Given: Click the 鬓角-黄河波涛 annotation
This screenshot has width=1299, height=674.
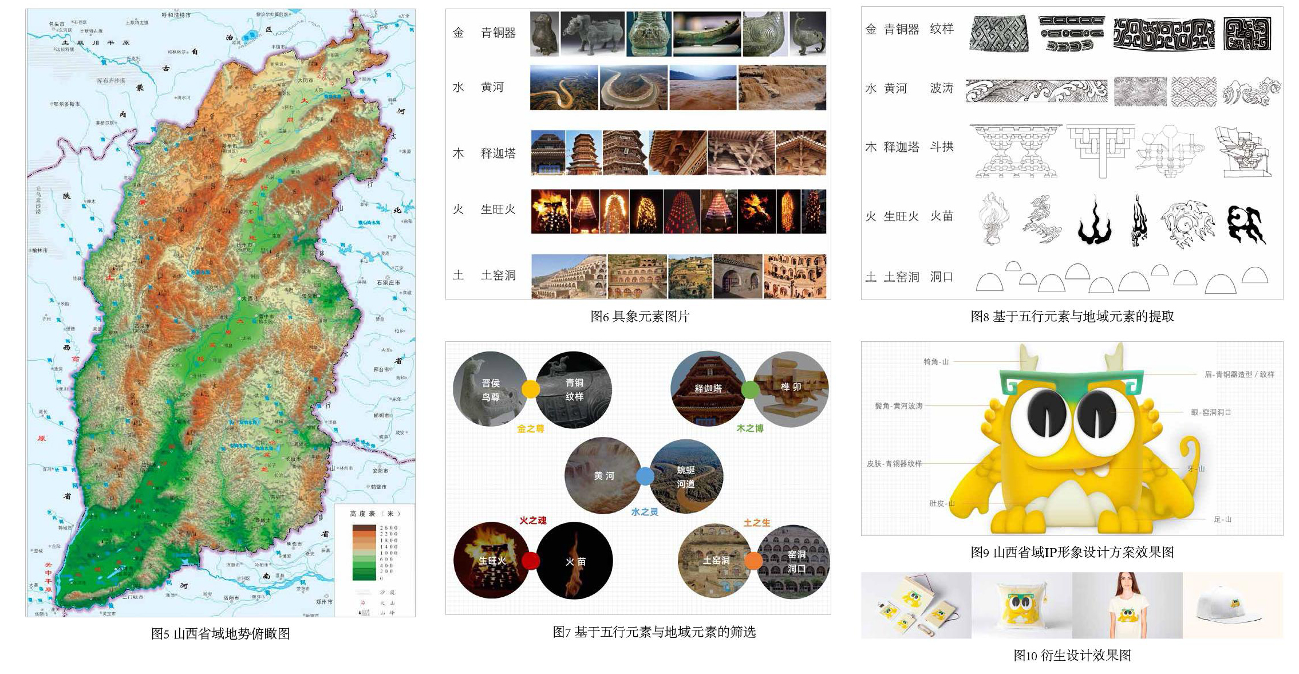Looking at the screenshot, I should pyautogui.click(x=899, y=406).
